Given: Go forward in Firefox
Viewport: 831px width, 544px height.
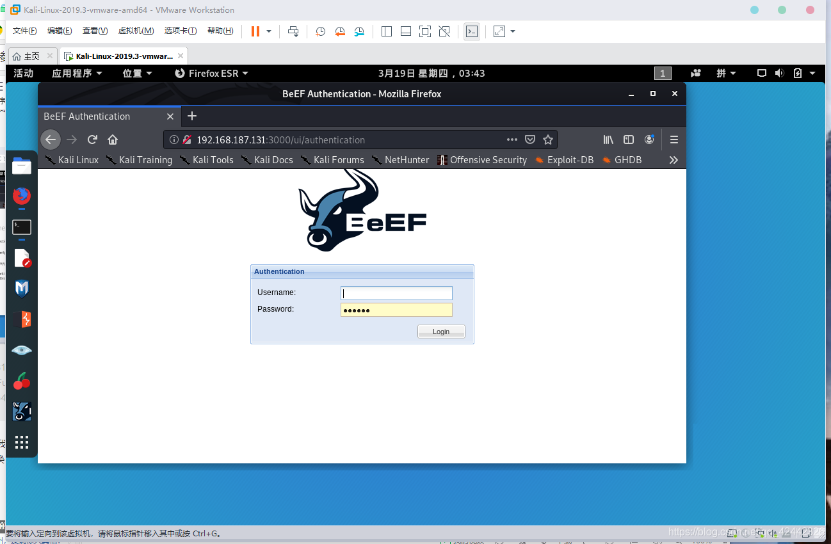Looking at the screenshot, I should [x=72, y=140].
